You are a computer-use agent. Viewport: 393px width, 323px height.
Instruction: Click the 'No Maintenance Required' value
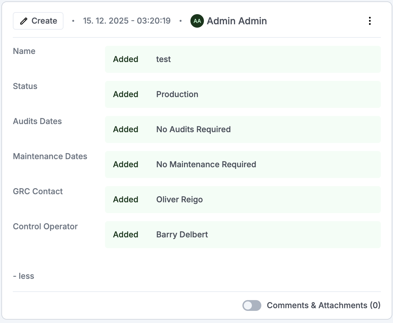pyautogui.click(x=206, y=165)
